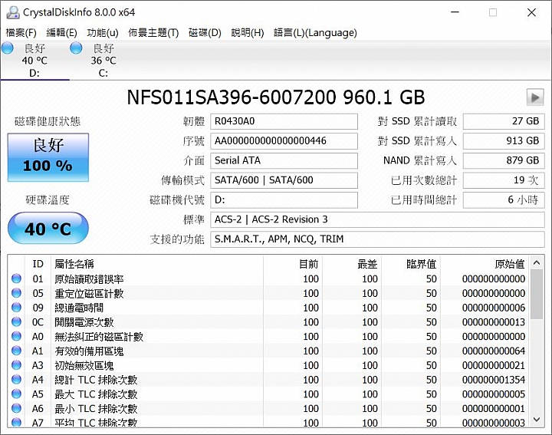Click status icon for A5 最大 TLC 抹除次數
The width and height of the screenshot is (552, 435).
(x=16, y=394)
